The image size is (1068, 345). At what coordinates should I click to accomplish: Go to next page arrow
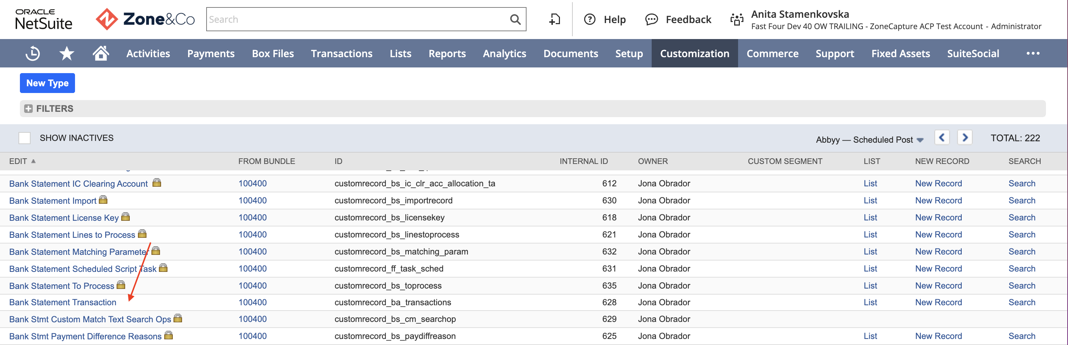965,137
